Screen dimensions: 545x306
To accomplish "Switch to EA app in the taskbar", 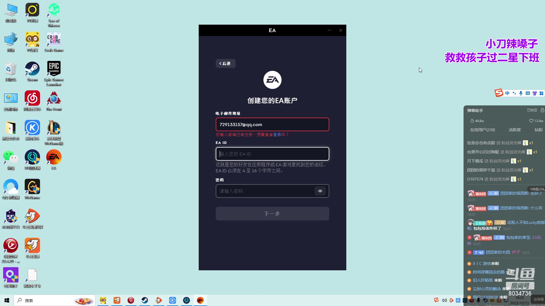I will [200, 300].
